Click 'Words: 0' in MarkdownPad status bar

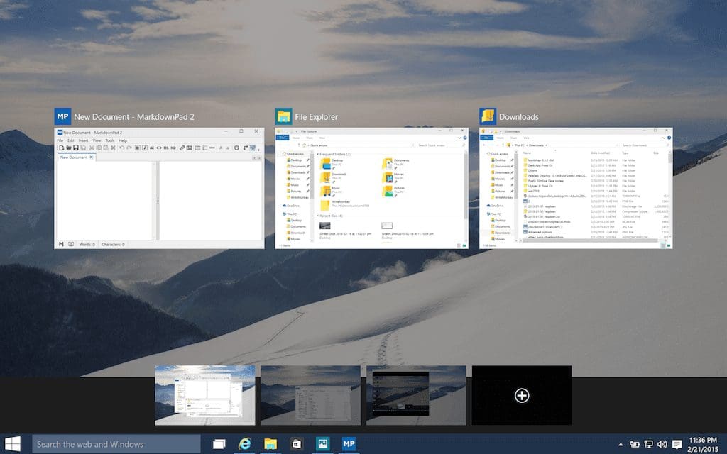point(87,244)
